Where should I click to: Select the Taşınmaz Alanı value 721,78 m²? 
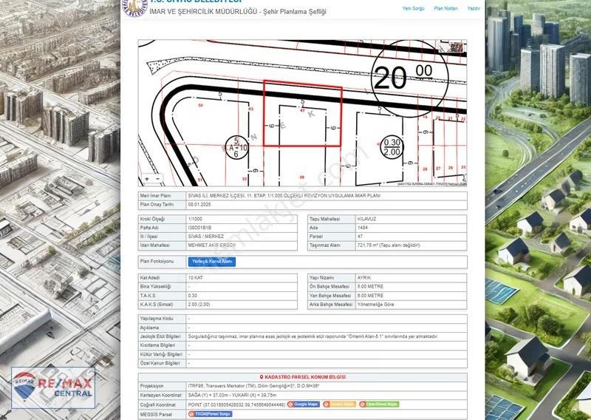pos(389,245)
